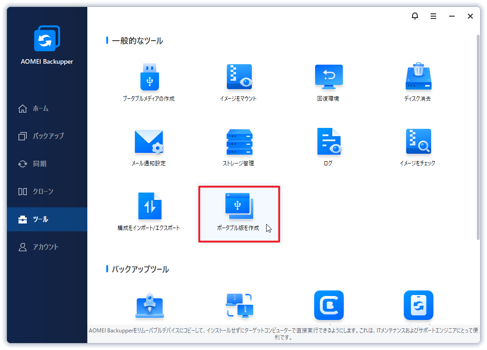Screen dimensions: 487x350
Task: Switch to the クローン section
Action: coord(47,192)
